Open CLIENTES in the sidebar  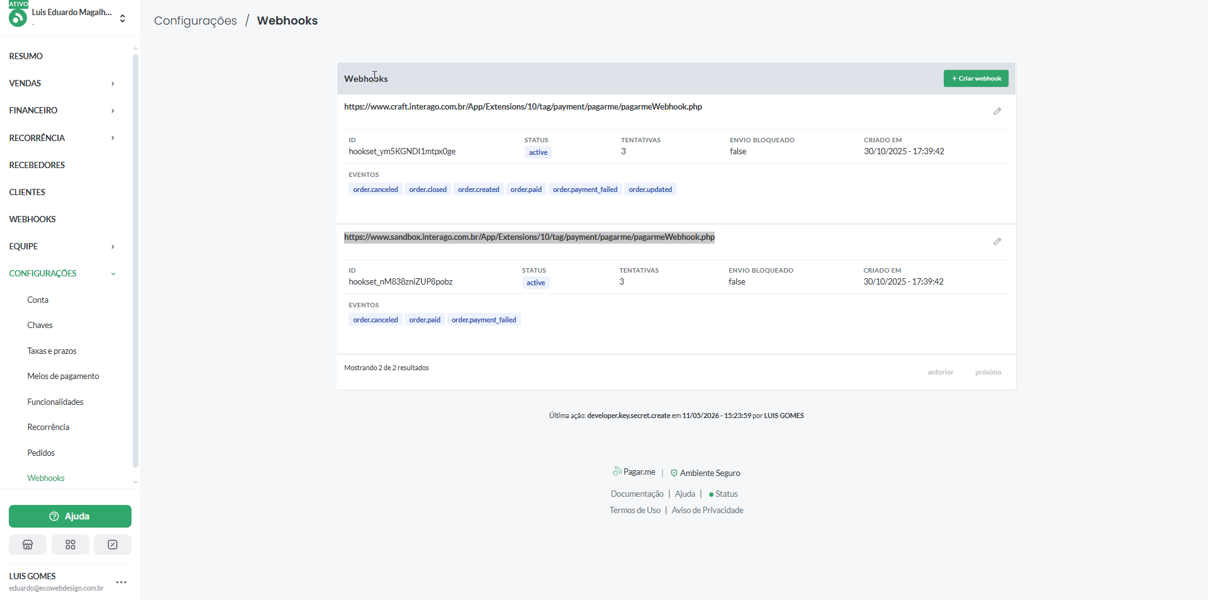click(27, 192)
